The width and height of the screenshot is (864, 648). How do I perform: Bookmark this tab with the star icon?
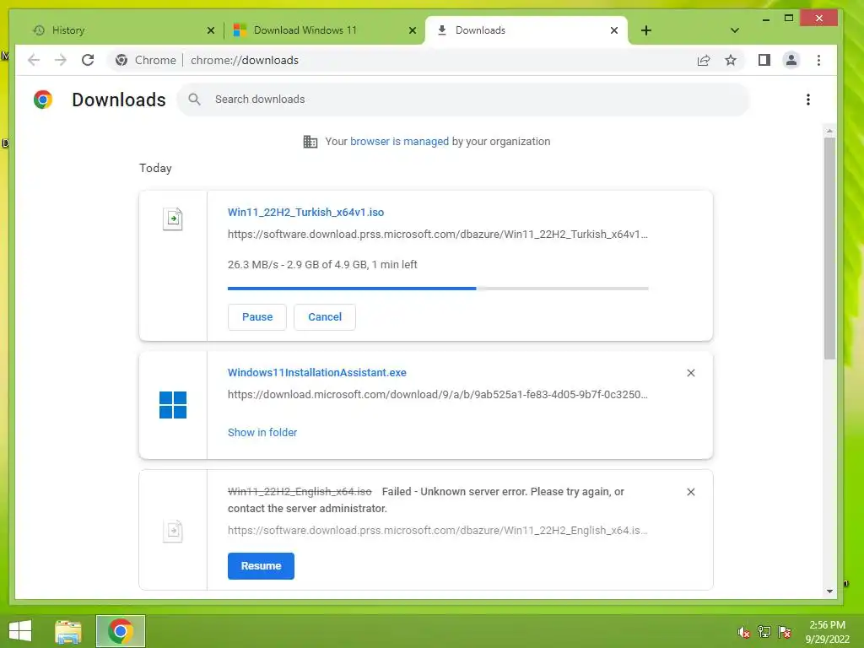coord(731,60)
